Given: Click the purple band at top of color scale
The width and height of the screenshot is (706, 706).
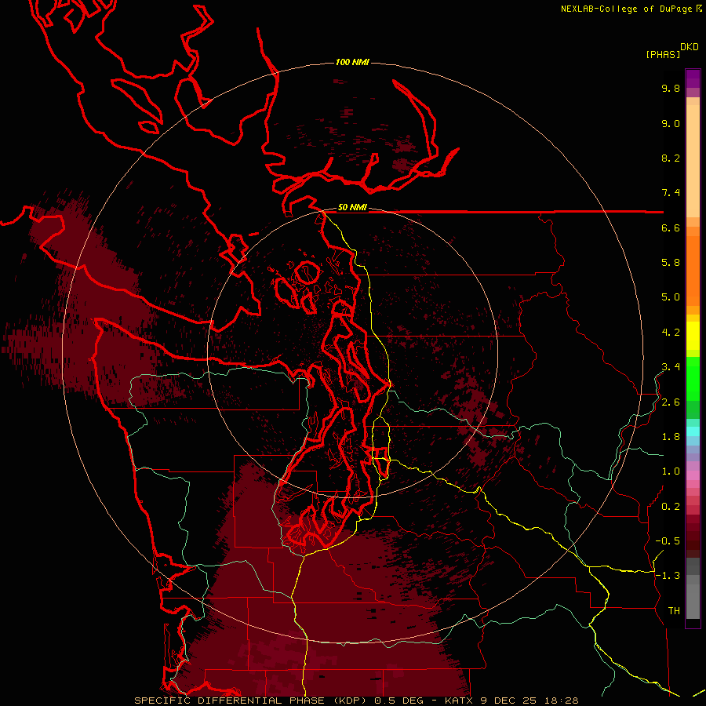Looking at the screenshot, I should click(693, 79).
